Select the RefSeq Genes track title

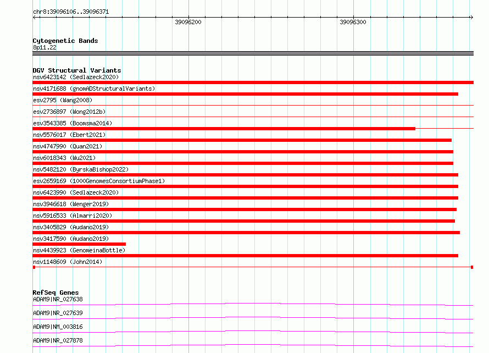click(56, 293)
